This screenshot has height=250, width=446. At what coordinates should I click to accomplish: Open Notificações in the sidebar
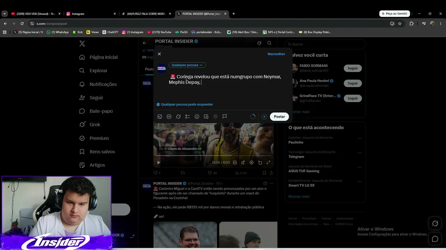point(98,84)
